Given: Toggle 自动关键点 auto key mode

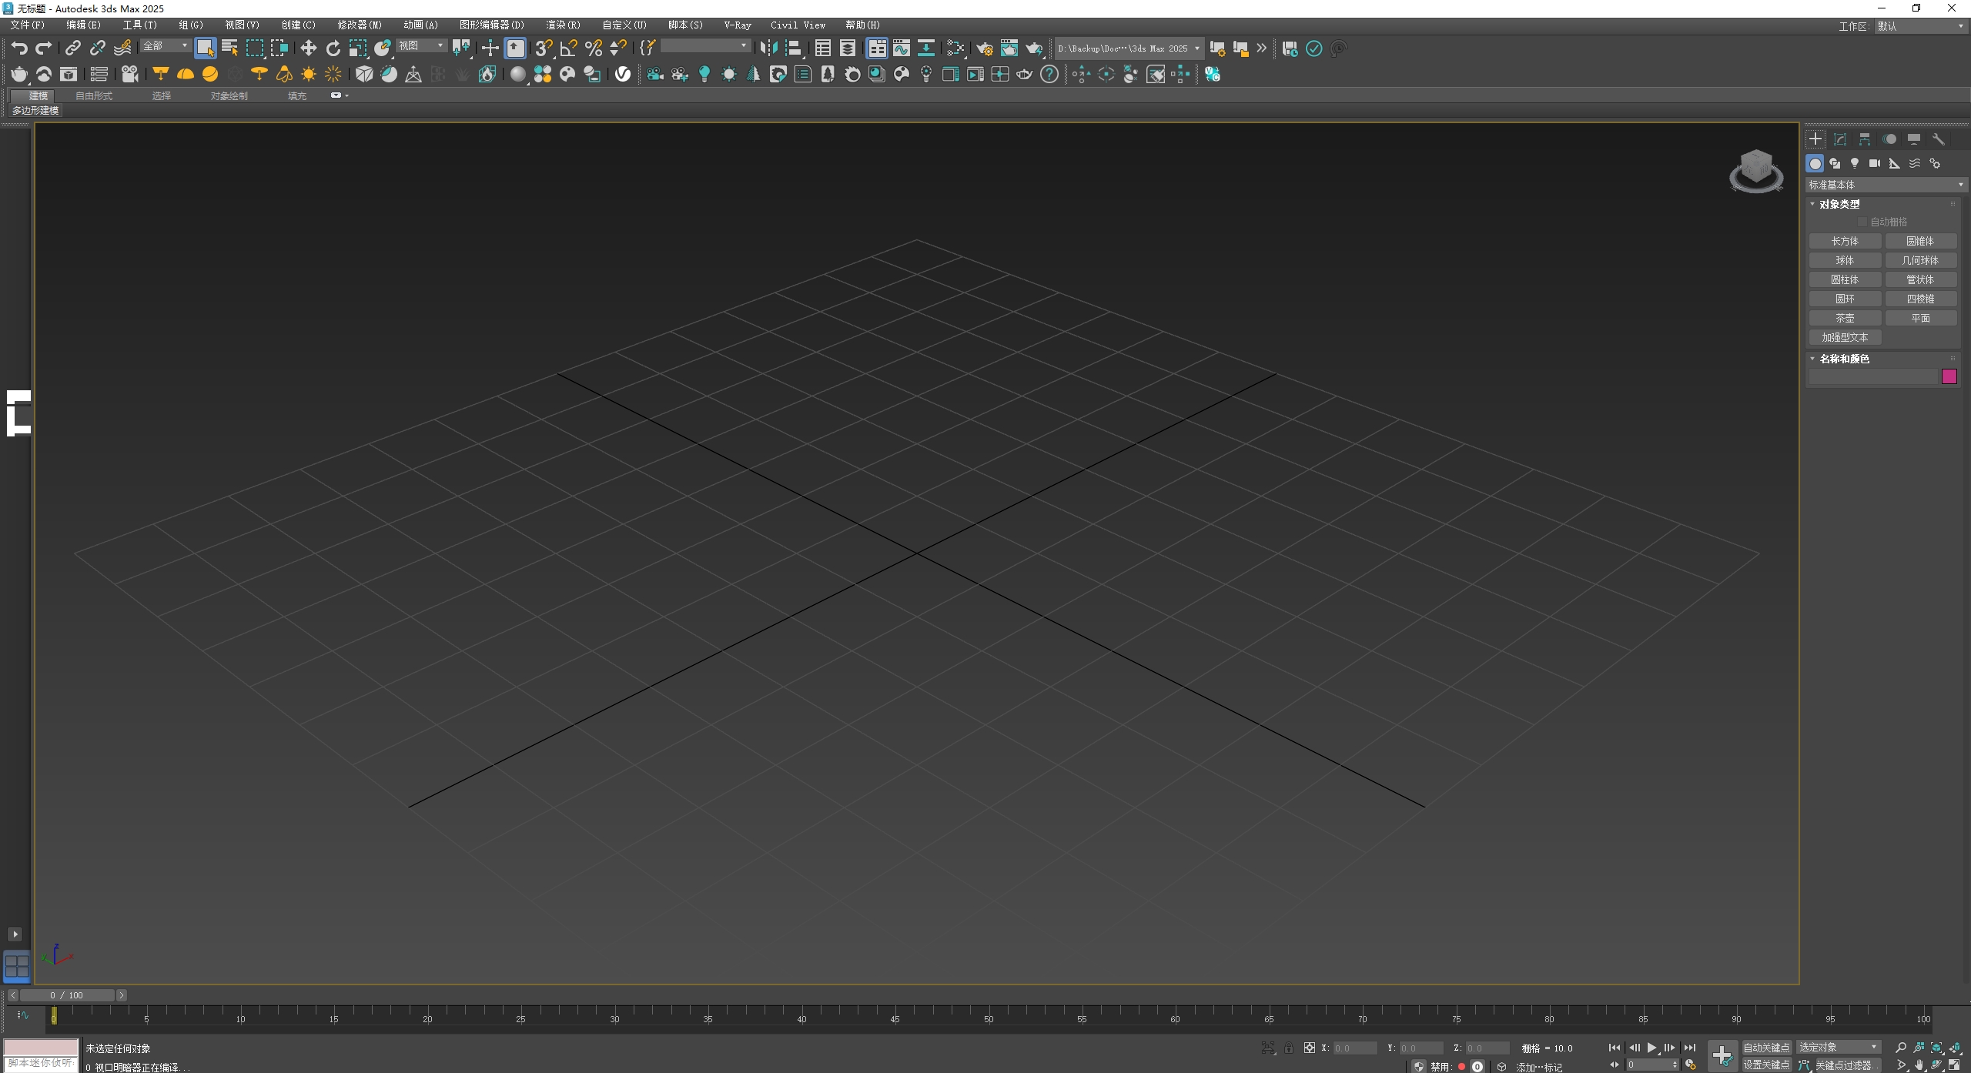Looking at the screenshot, I should [x=1769, y=1047].
